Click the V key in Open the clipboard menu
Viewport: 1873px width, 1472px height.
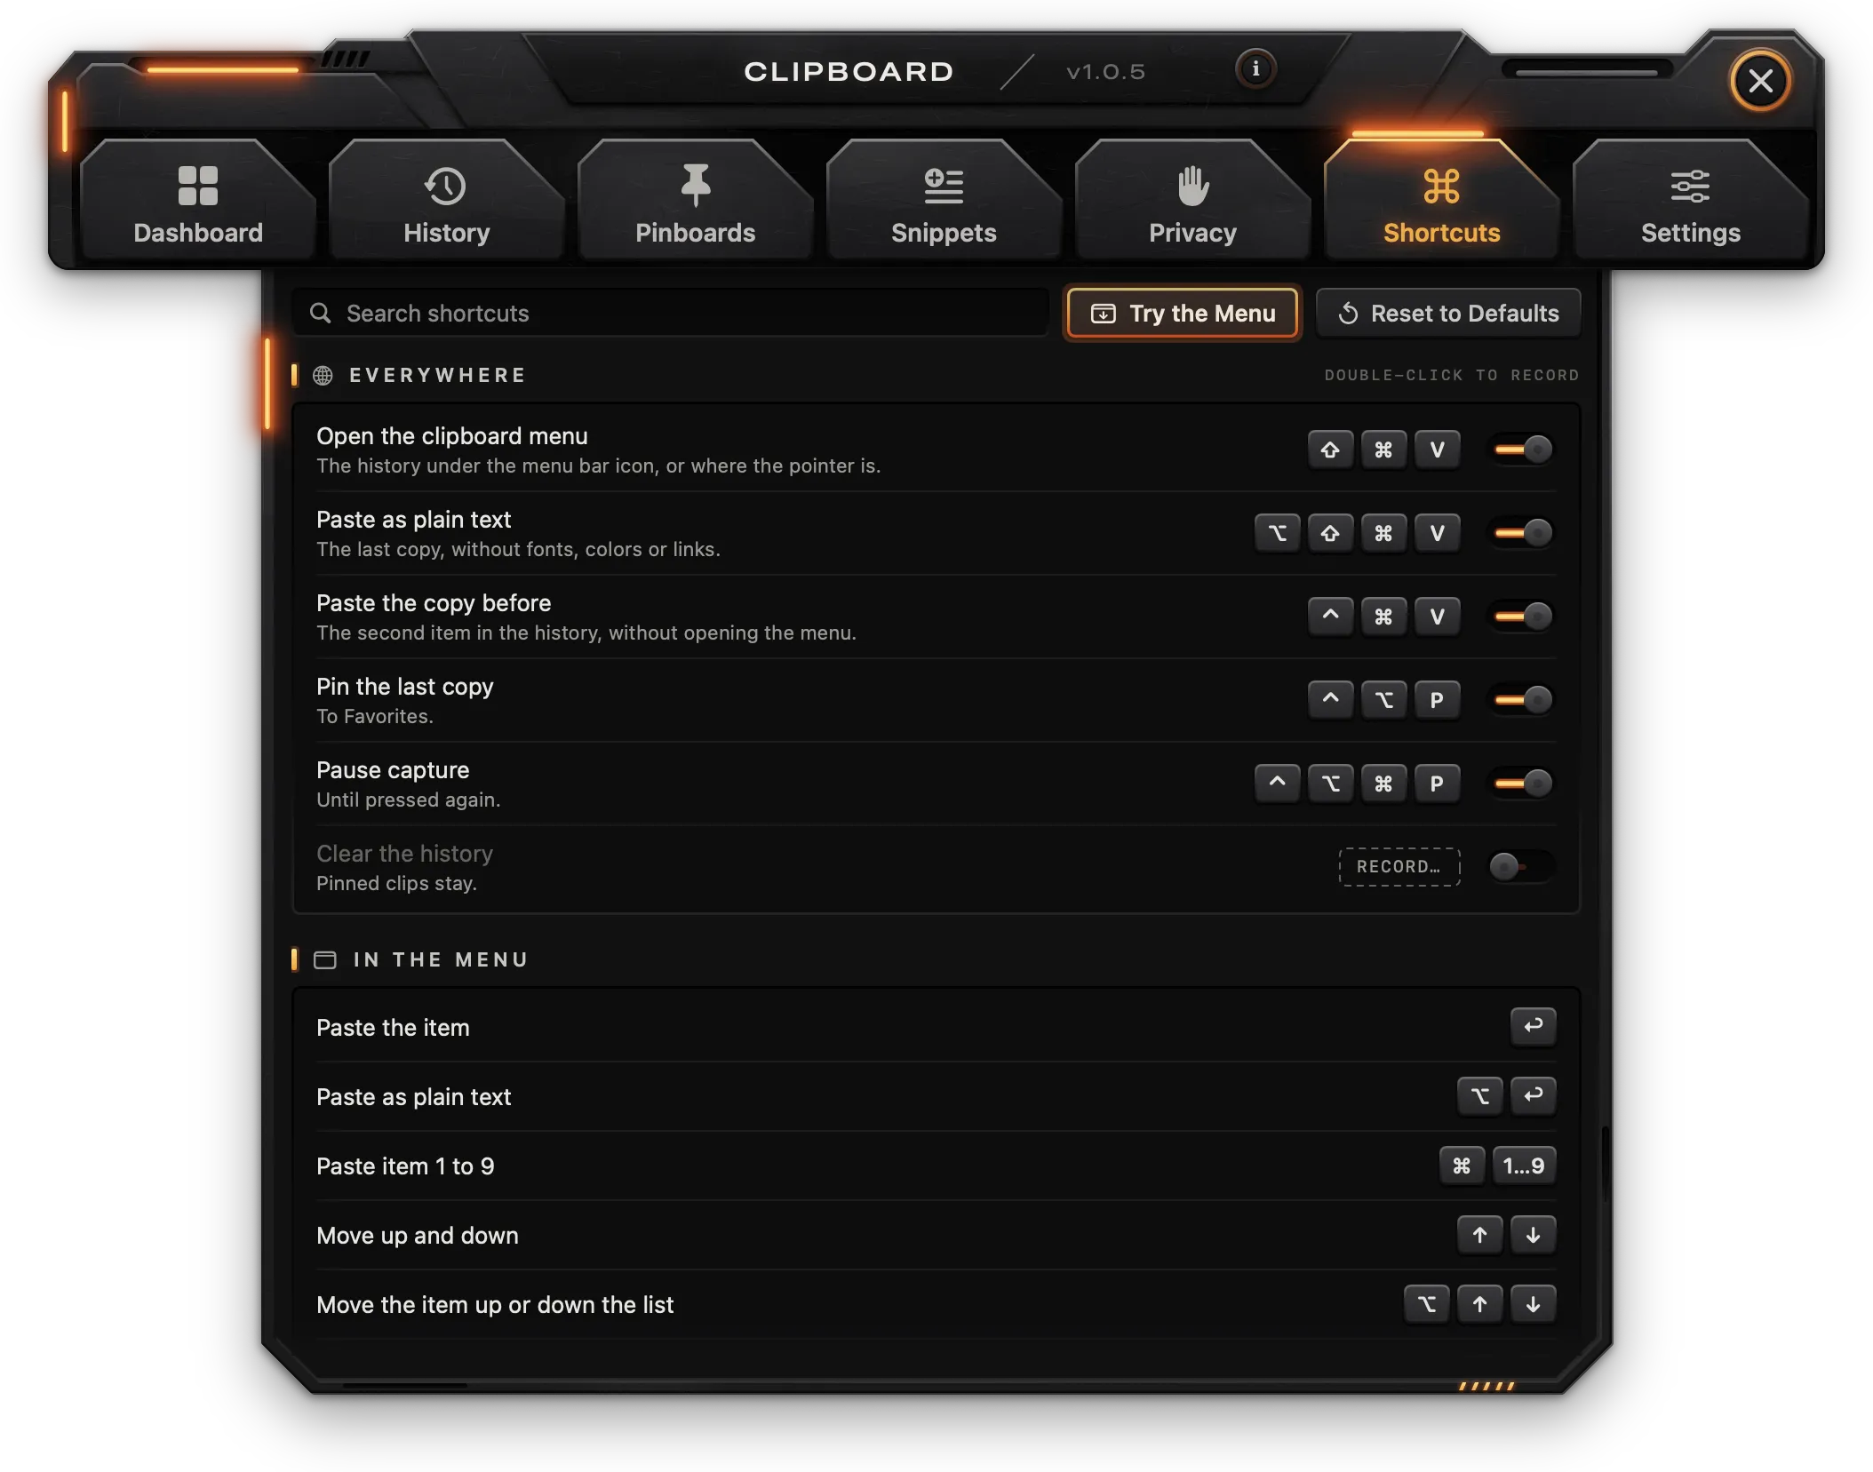pyautogui.click(x=1437, y=450)
